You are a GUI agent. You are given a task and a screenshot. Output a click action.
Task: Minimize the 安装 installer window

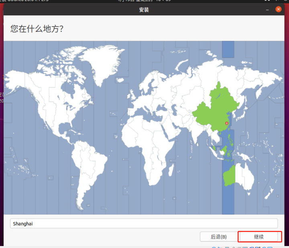click(x=267, y=10)
